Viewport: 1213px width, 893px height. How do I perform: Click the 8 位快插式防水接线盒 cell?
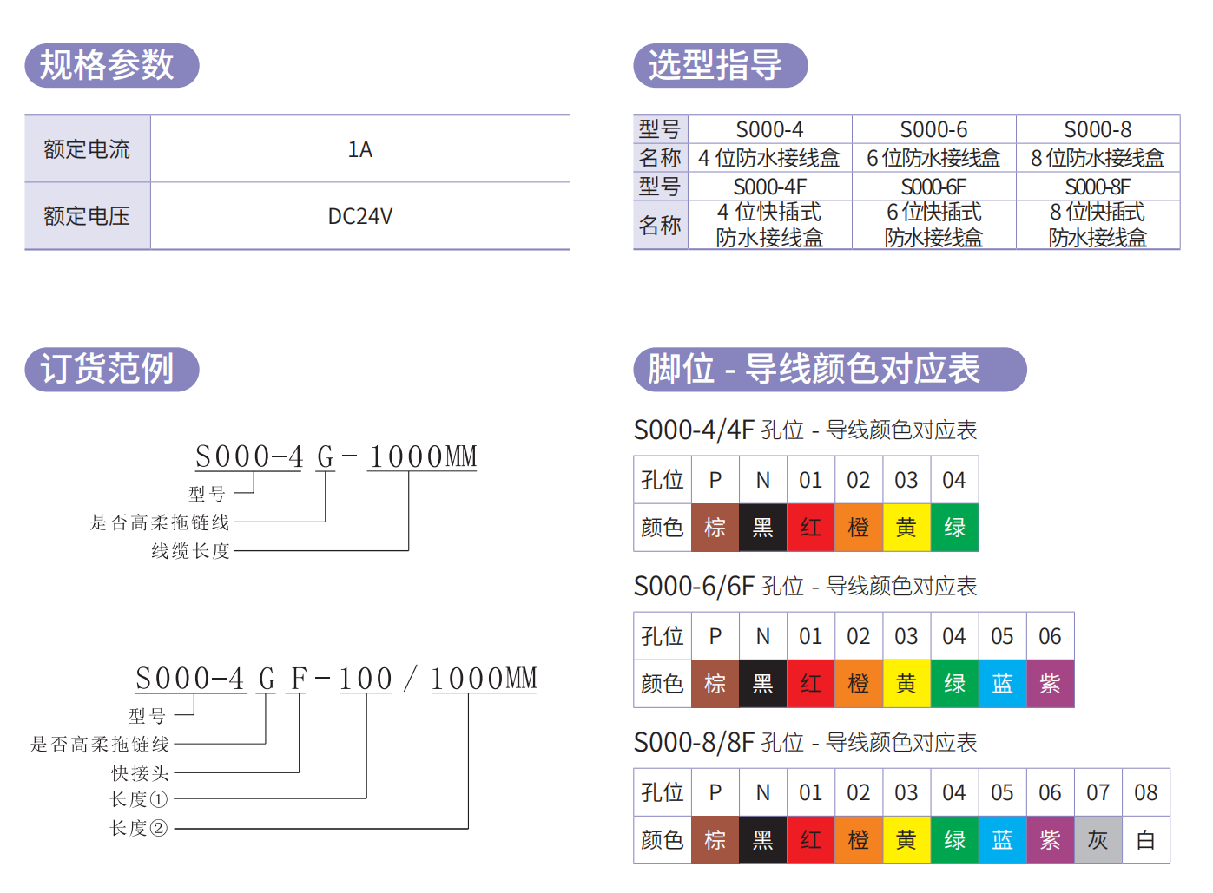(1098, 225)
